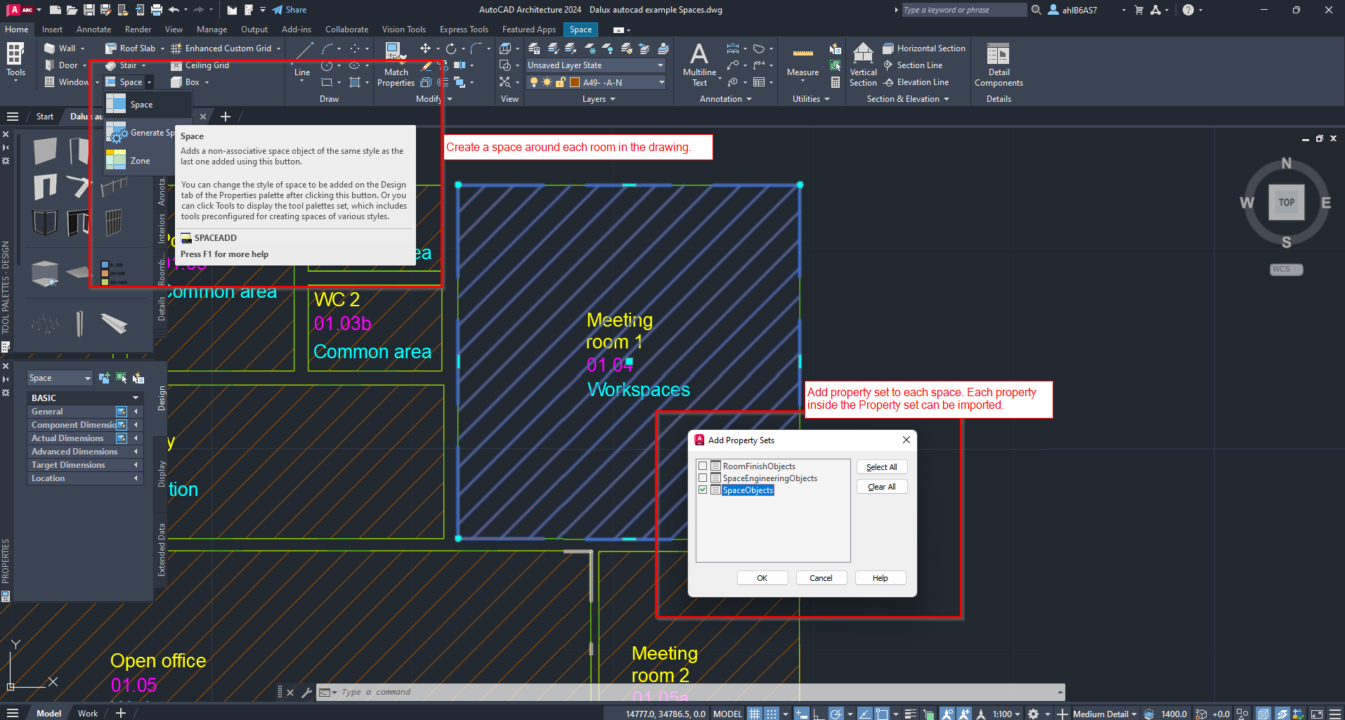This screenshot has height=720, width=1345.
Task: Click the Multiline Text tool icon
Action: pos(699,55)
